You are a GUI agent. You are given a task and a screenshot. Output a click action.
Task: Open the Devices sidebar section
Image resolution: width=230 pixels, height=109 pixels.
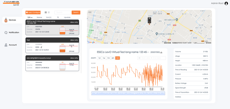point(12,20)
